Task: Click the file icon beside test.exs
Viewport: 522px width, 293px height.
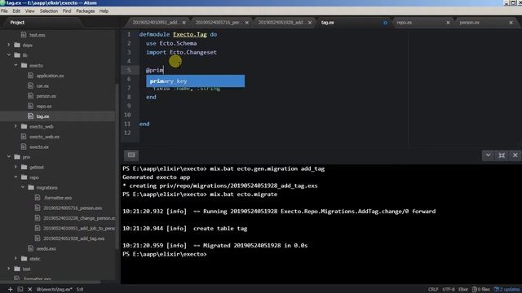Action: [x=24, y=34]
